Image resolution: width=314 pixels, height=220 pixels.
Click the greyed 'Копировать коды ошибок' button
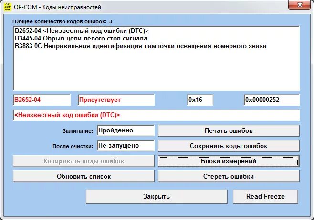pyautogui.click(x=84, y=161)
